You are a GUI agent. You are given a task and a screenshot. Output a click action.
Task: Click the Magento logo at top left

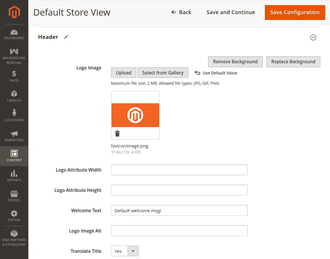coord(14,12)
